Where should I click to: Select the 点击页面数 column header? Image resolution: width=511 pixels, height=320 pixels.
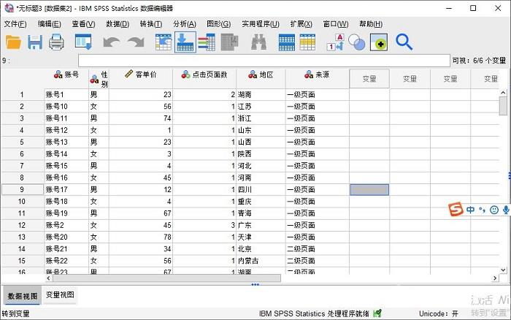coord(204,79)
